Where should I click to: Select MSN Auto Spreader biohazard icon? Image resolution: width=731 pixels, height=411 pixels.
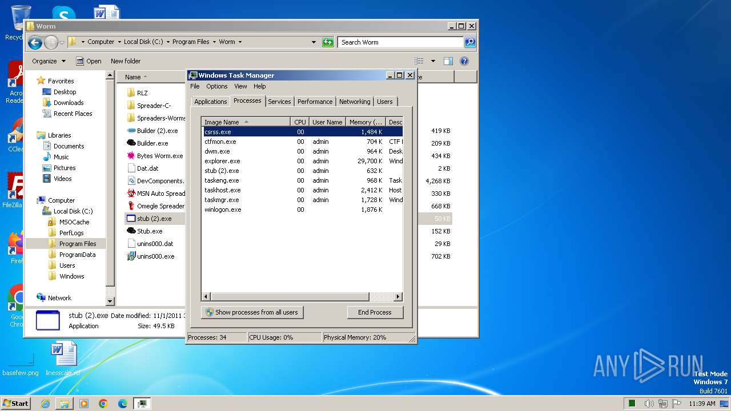click(x=131, y=194)
